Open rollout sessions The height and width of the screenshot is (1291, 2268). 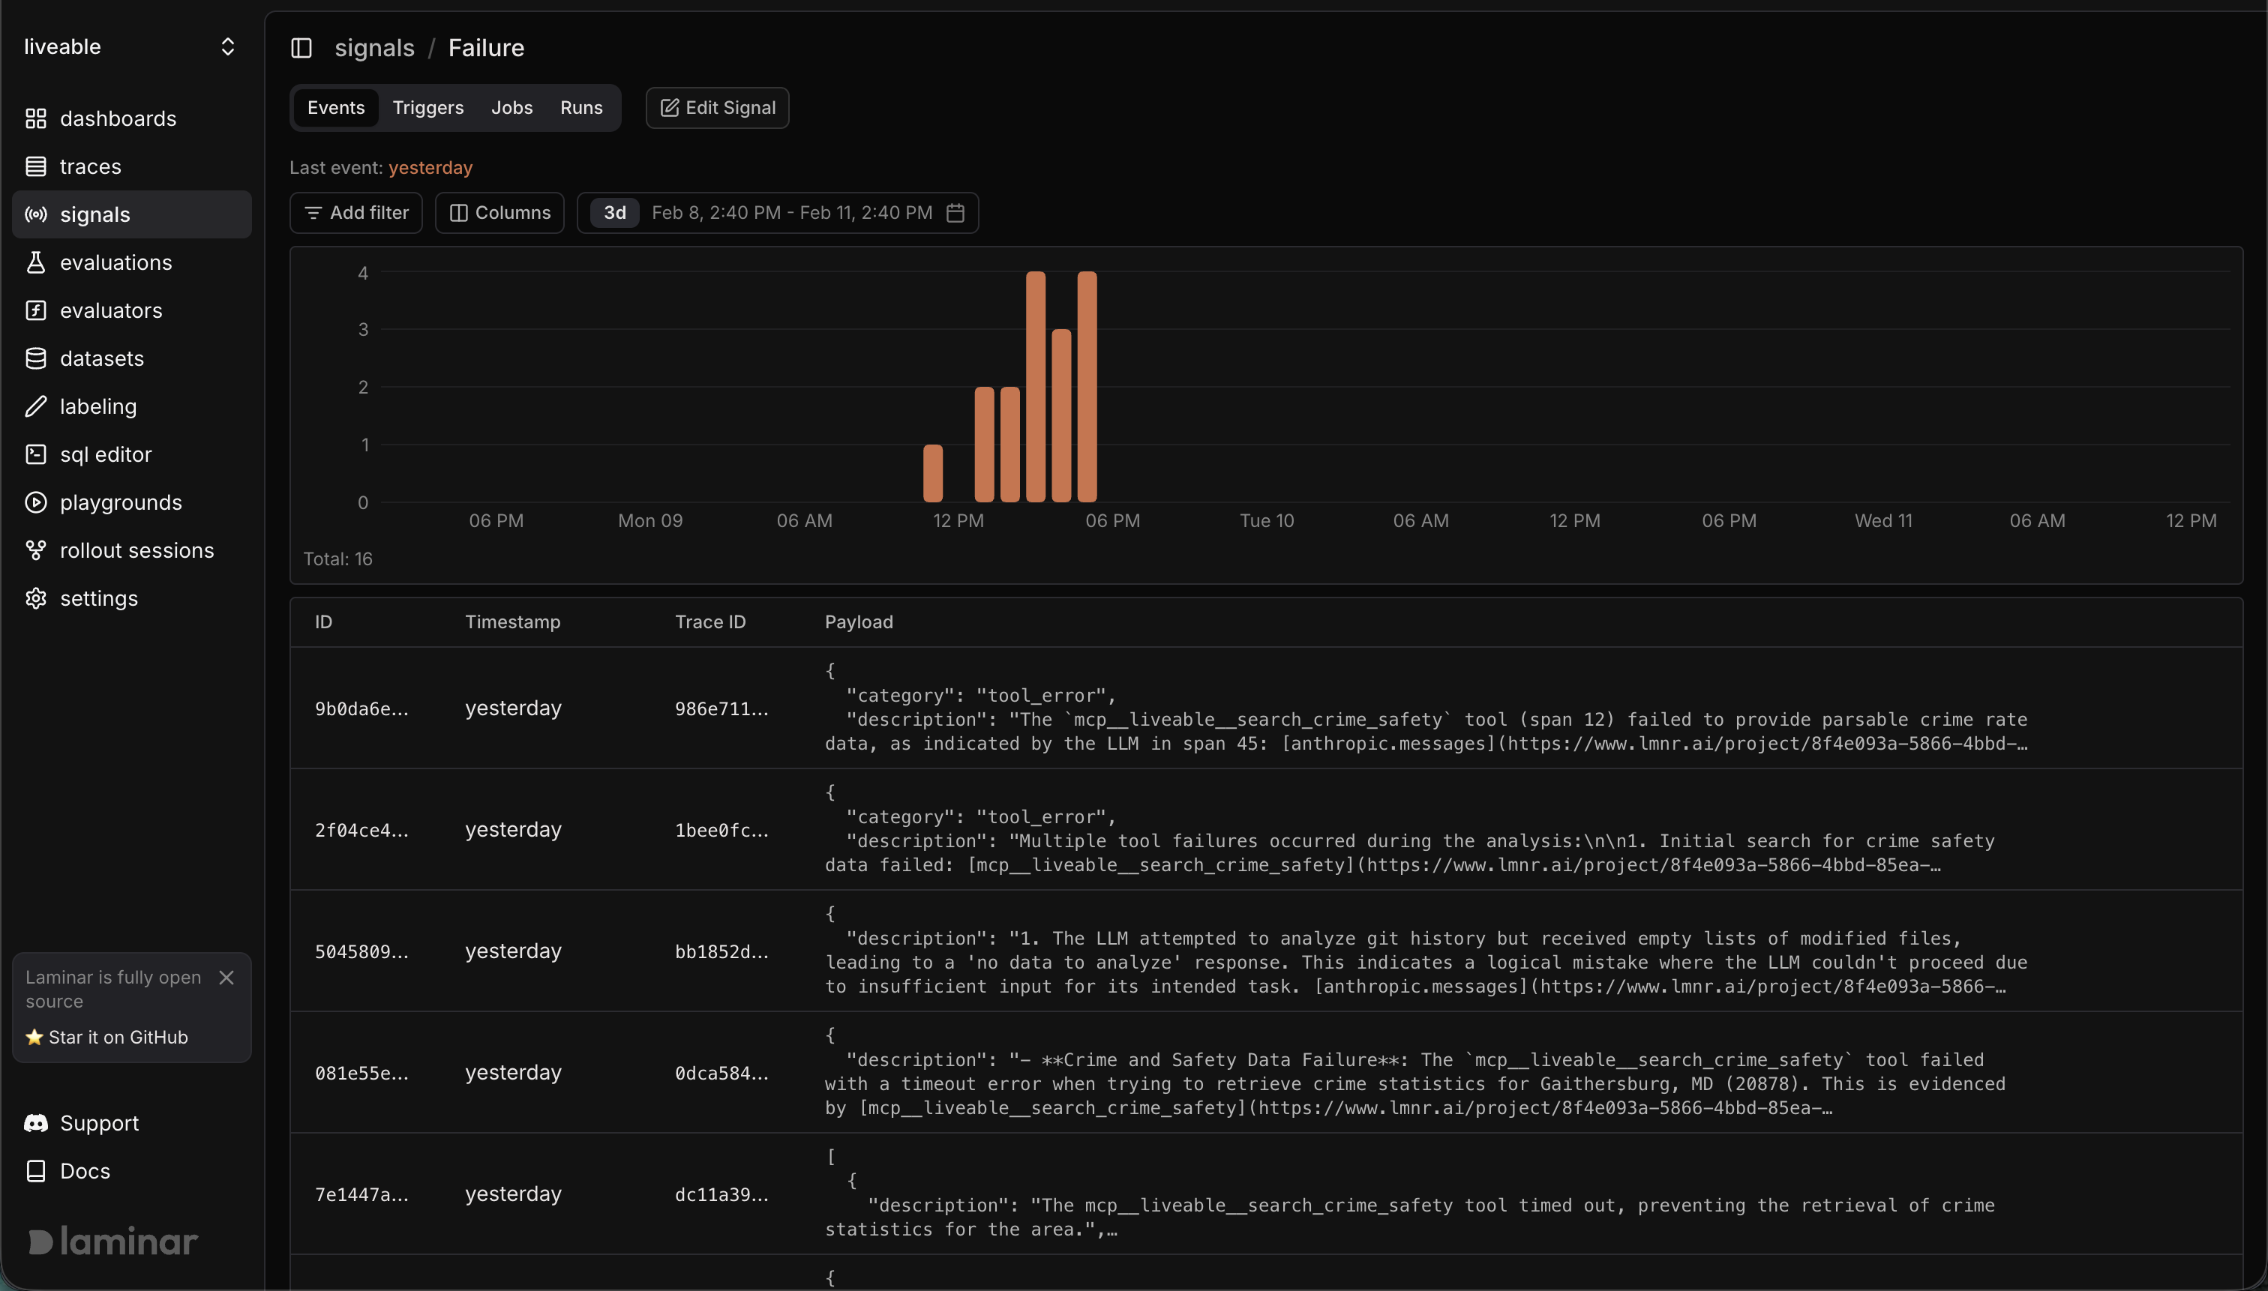tap(136, 550)
